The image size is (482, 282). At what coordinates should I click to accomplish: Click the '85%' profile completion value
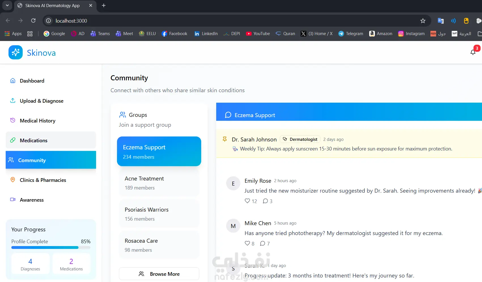[86, 242]
